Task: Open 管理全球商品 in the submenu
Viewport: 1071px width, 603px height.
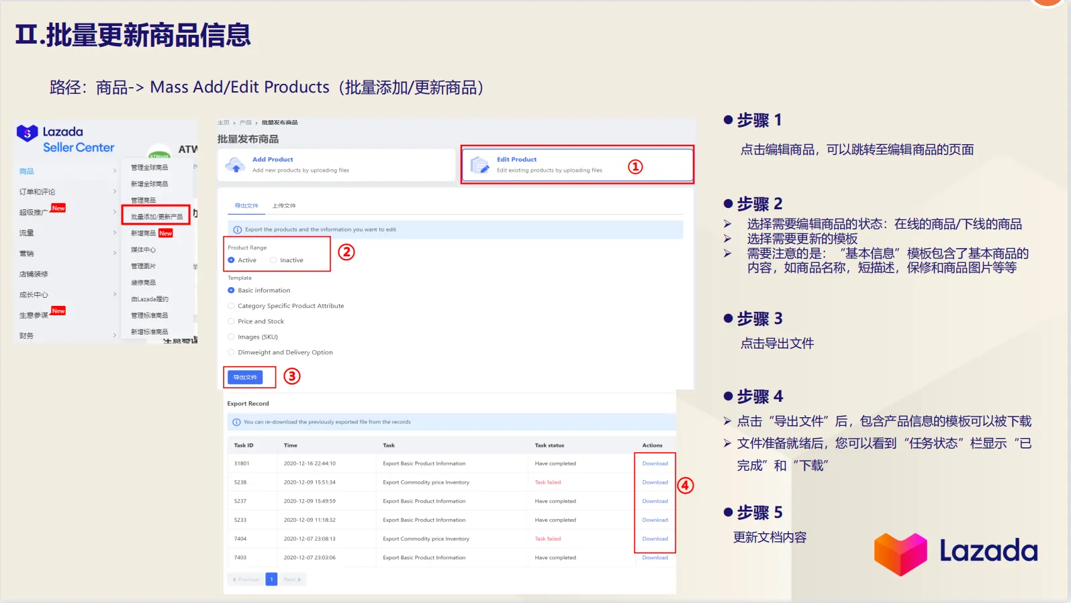Action: click(150, 168)
